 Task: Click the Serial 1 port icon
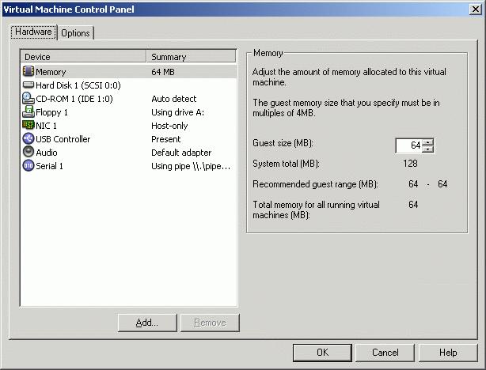[28, 165]
